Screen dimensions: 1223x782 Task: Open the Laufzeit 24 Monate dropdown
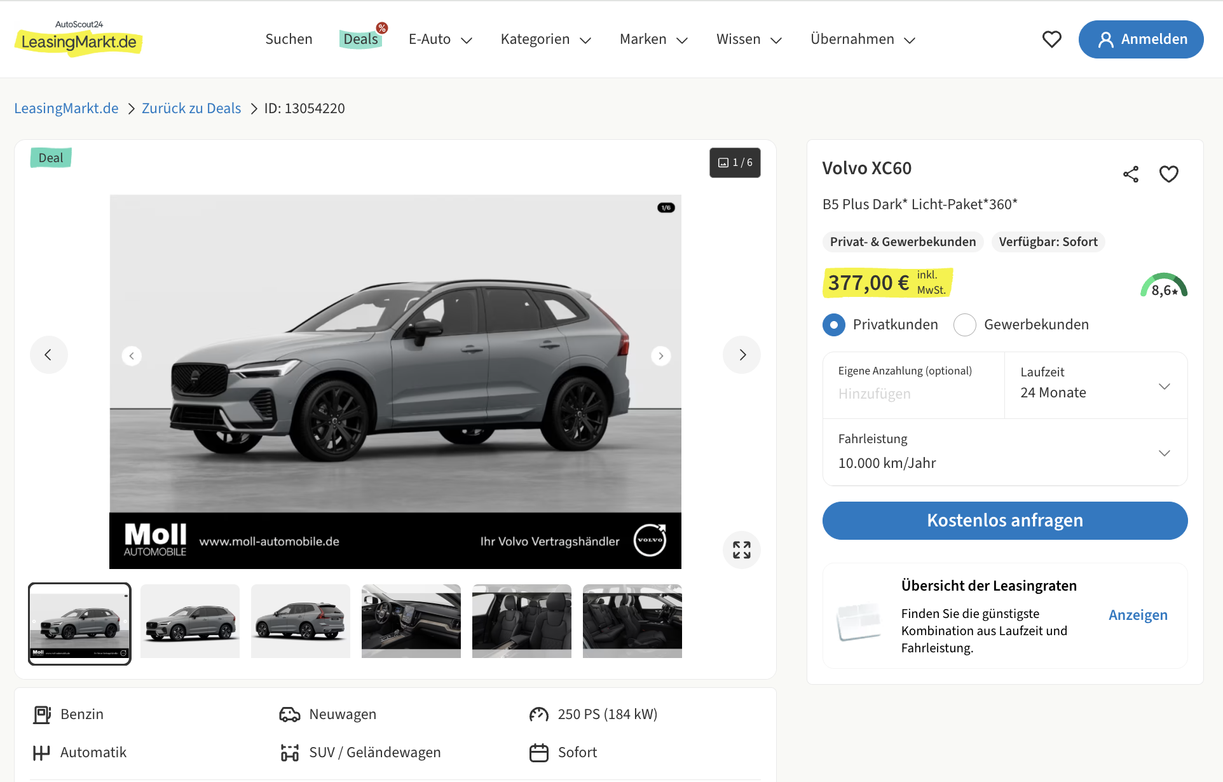pyautogui.click(x=1096, y=385)
